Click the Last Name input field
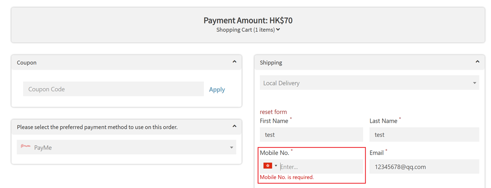 click(424, 134)
